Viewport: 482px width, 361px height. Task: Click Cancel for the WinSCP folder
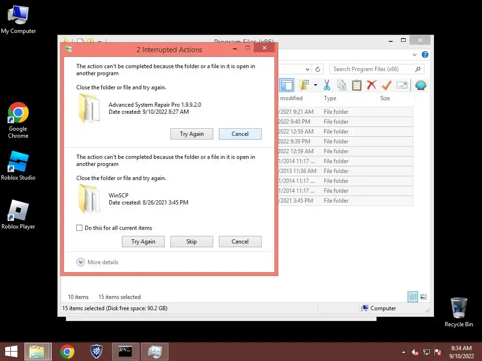pyautogui.click(x=240, y=242)
